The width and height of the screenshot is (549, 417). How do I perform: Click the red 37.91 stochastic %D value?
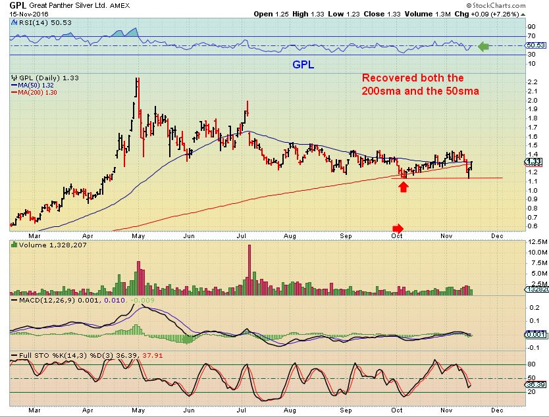(152, 355)
